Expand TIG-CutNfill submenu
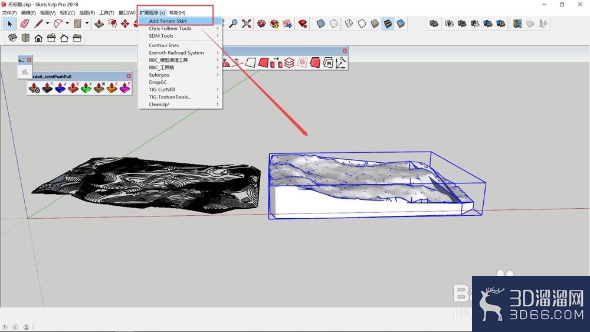Image resolution: width=590 pixels, height=332 pixels. click(180, 90)
